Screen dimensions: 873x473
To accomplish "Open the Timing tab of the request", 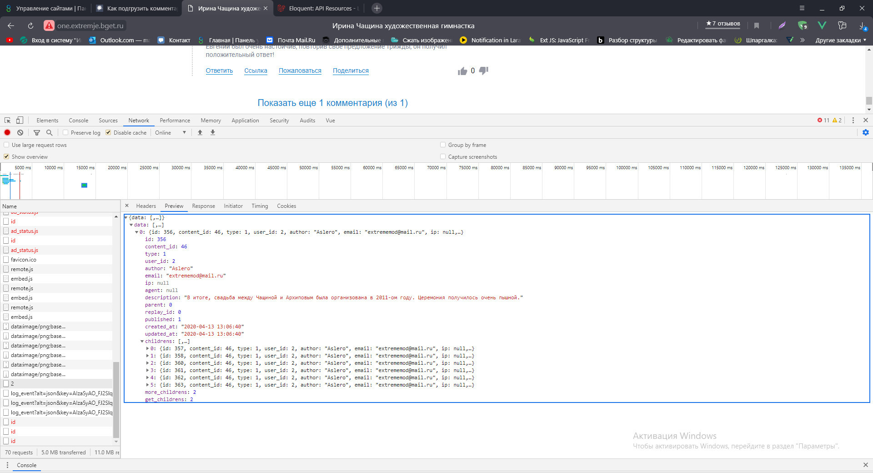I will (x=260, y=206).
